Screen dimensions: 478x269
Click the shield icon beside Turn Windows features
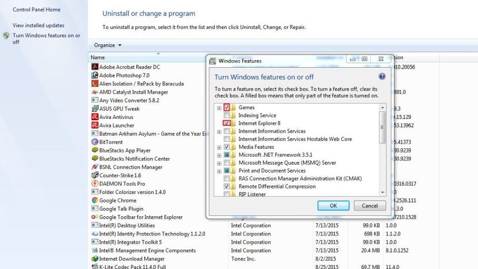6,35
